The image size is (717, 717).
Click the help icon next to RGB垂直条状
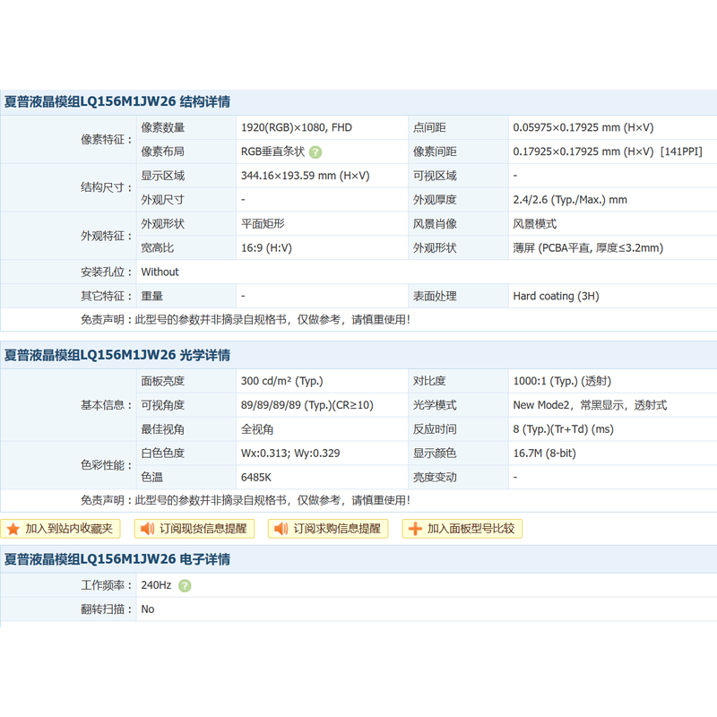[x=315, y=151]
